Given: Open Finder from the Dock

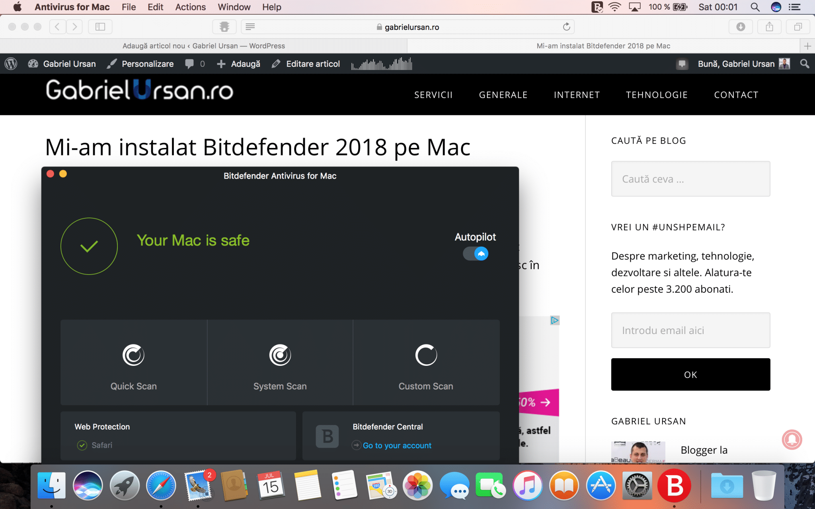Looking at the screenshot, I should pos(51,486).
